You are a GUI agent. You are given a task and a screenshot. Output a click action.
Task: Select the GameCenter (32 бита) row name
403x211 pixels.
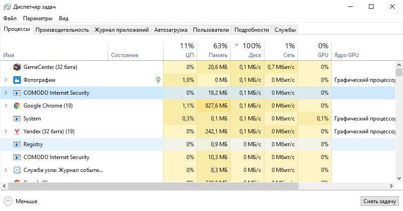(x=50, y=67)
